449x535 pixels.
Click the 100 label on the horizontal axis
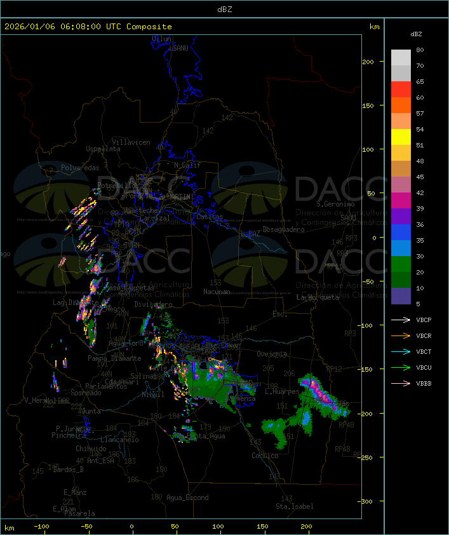(x=218, y=527)
